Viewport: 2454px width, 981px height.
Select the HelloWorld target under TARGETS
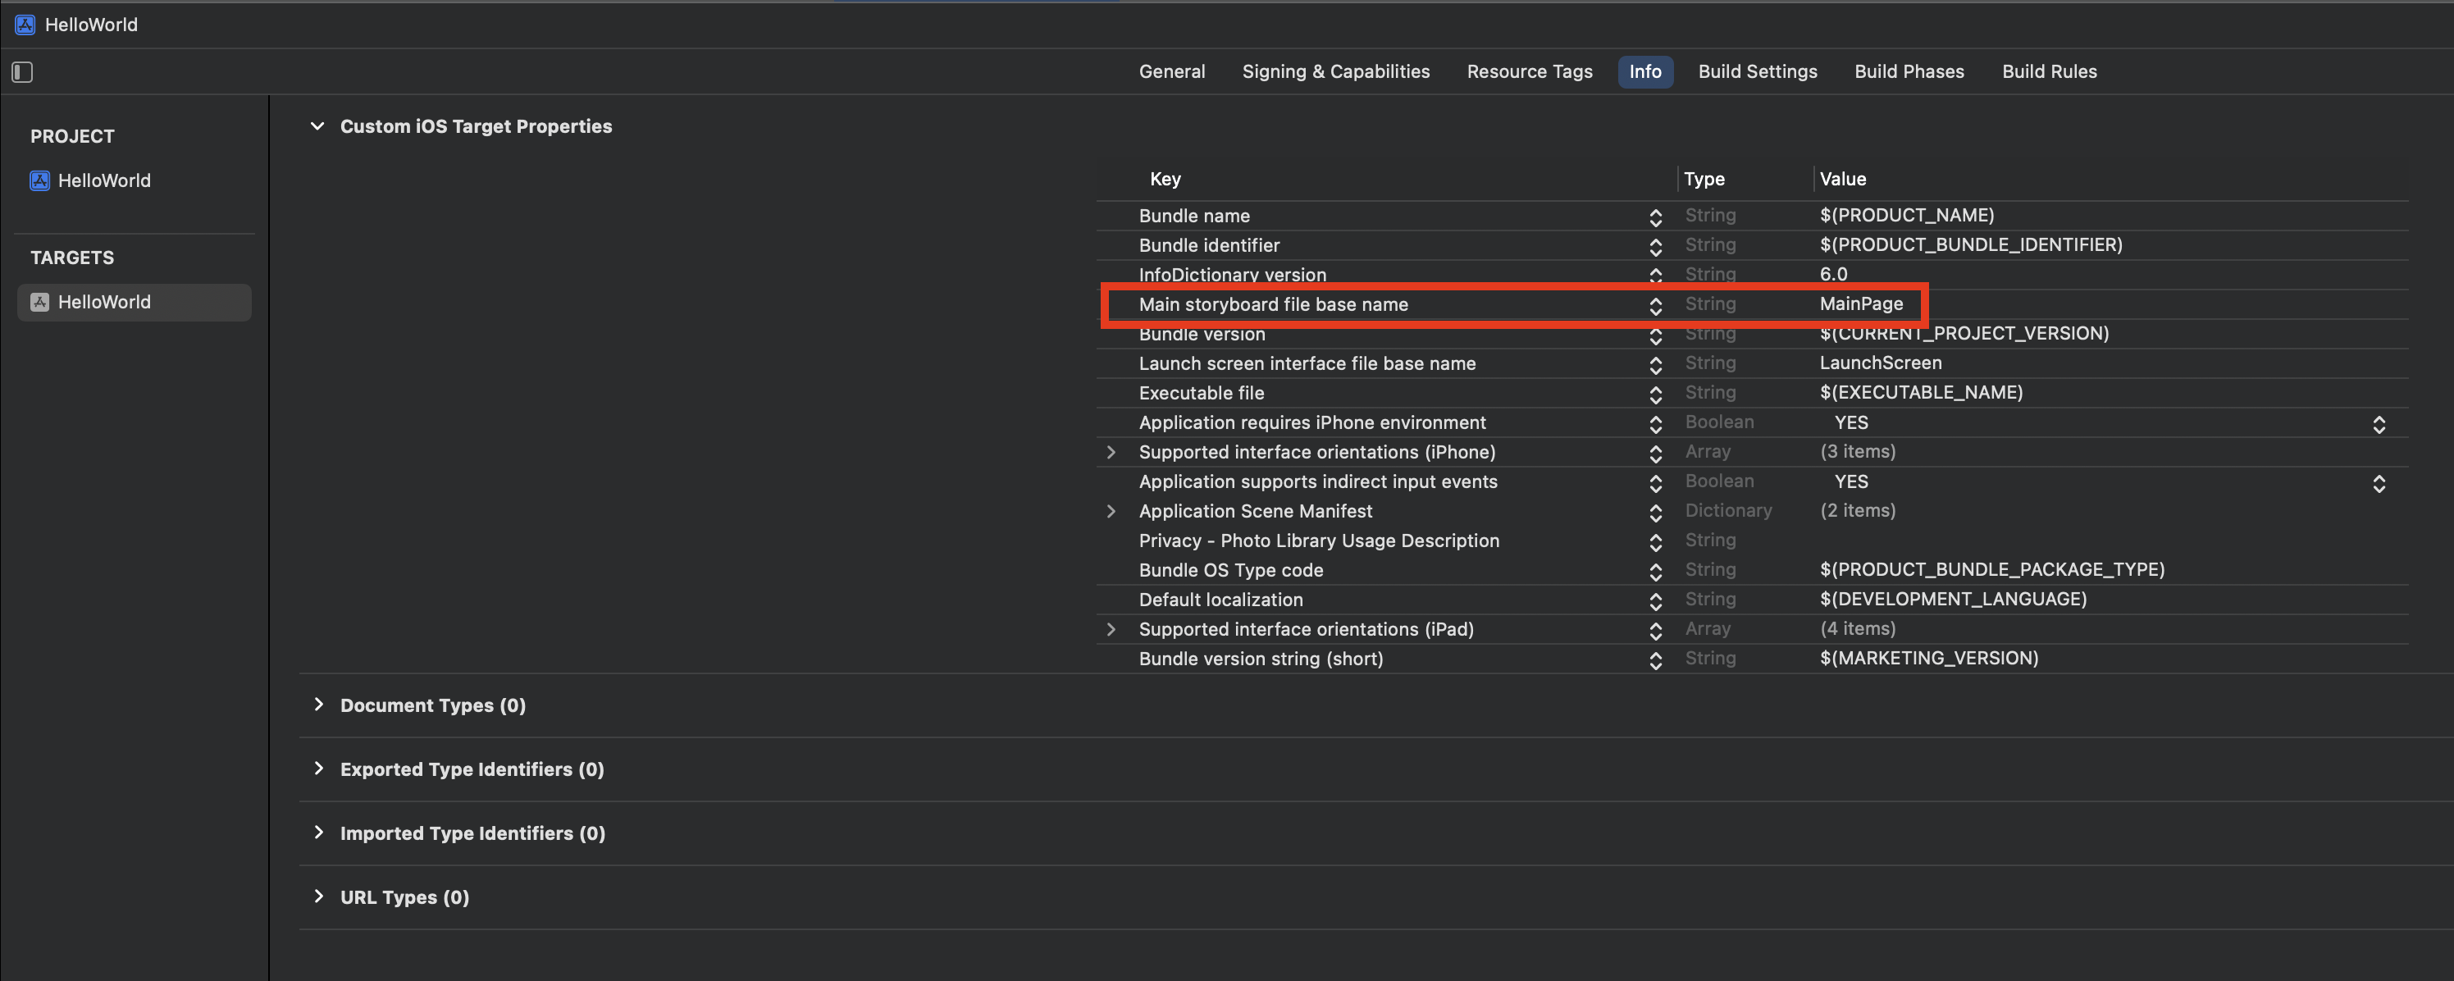pyautogui.click(x=103, y=302)
